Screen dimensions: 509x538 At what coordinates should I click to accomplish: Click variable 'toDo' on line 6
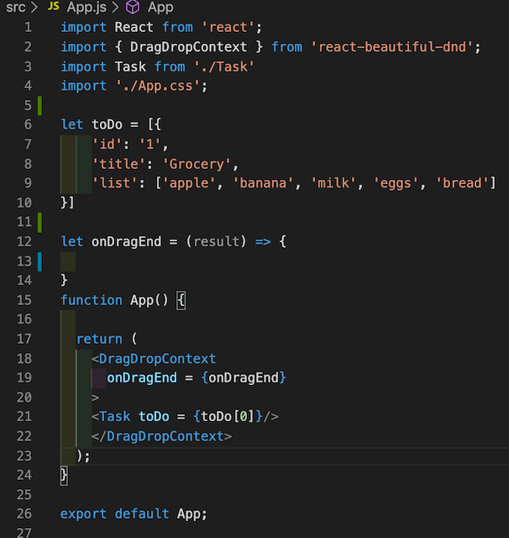click(107, 124)
